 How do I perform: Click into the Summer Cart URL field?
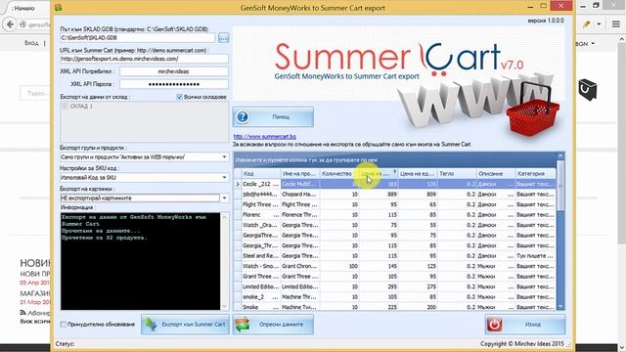[x=144, y=59]
